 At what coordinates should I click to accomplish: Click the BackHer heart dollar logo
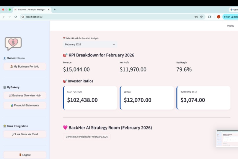pos(13,43)
